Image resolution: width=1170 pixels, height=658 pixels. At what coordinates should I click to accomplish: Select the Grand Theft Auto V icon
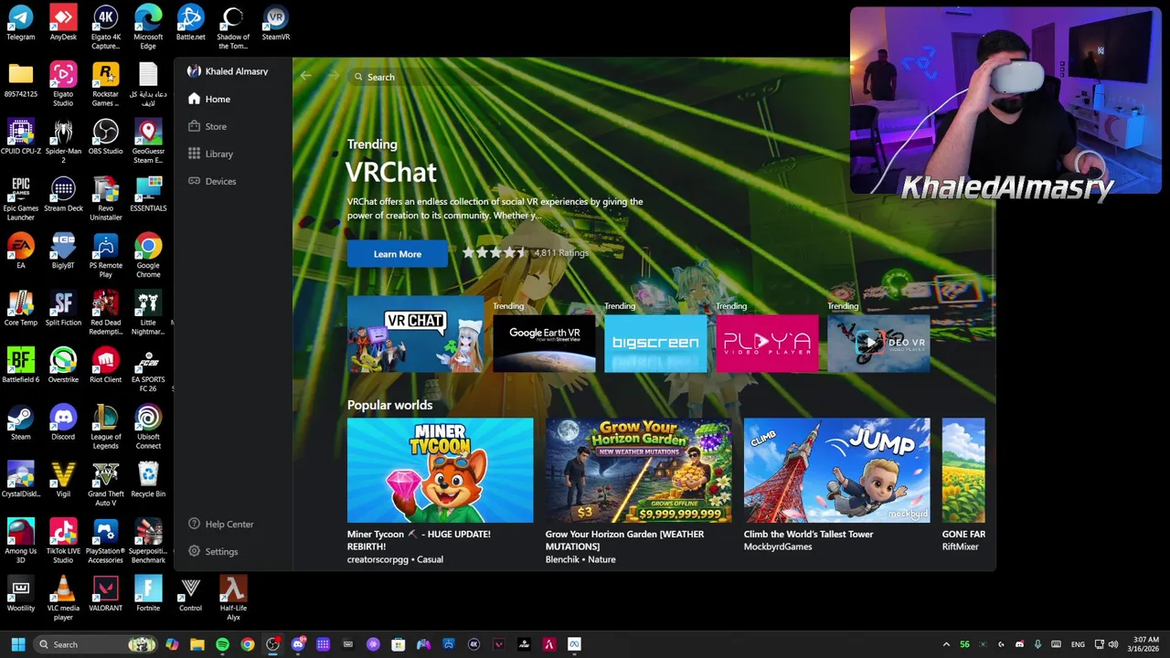[105, 484]
